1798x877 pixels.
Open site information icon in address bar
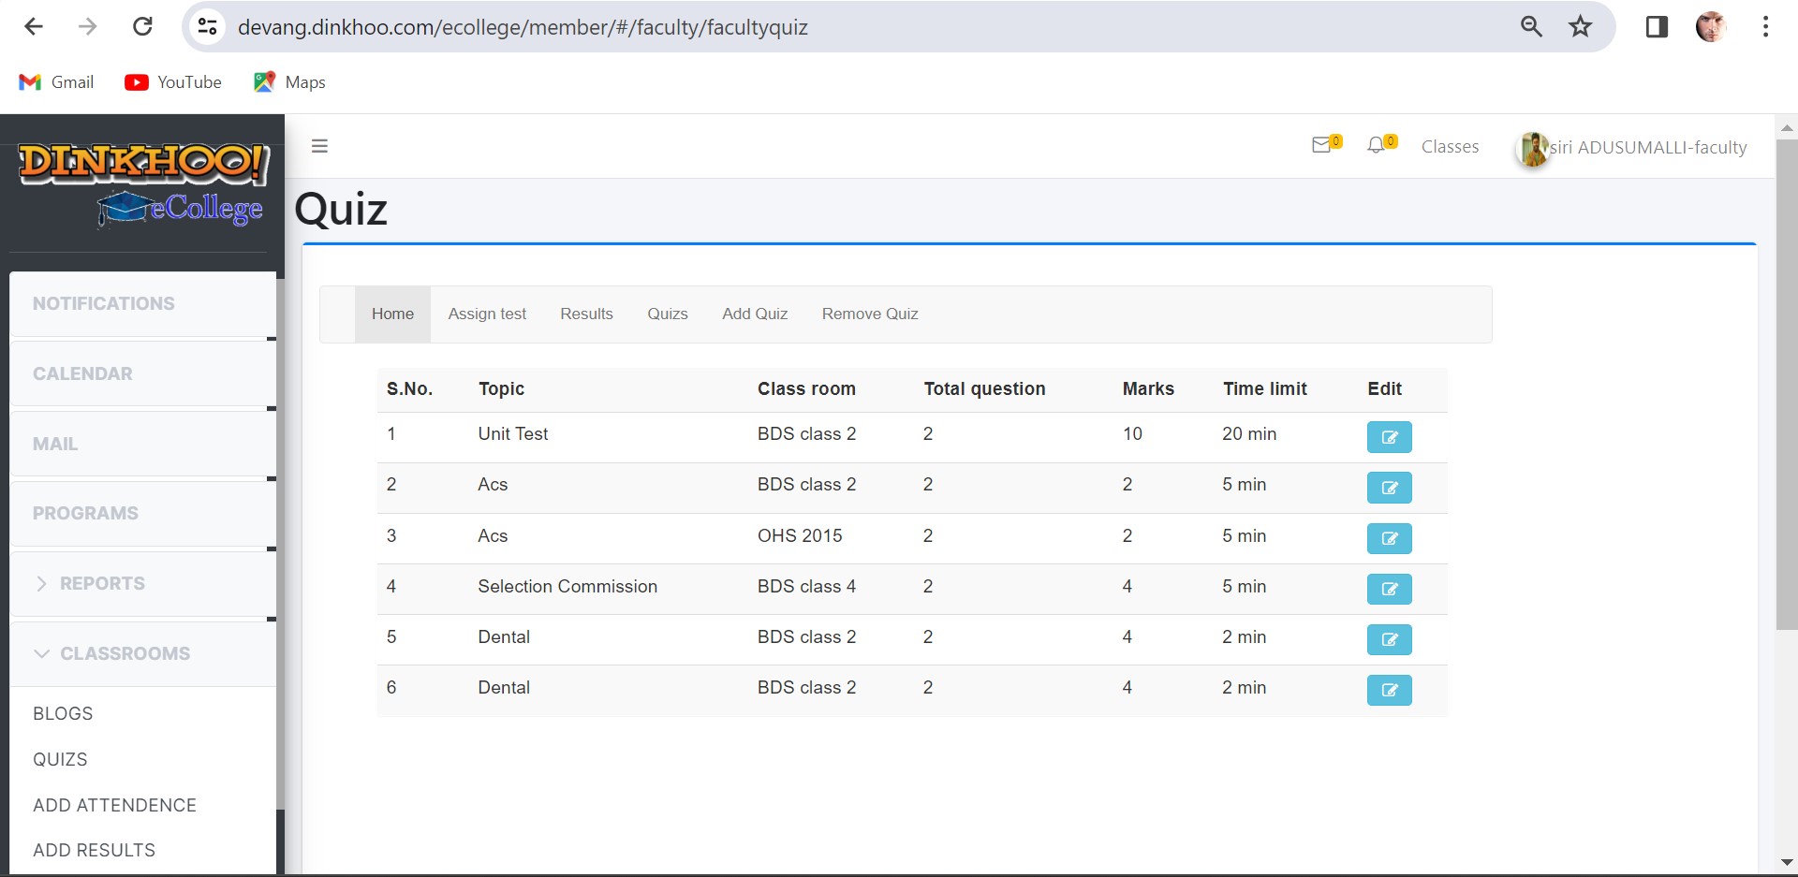pos(207,26)
